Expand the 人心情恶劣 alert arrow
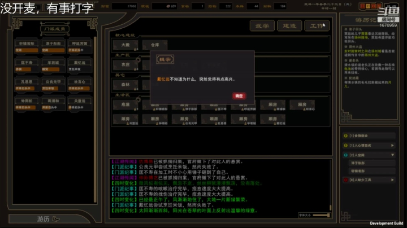This screenshot has height=228, width=407. point(392,146)
